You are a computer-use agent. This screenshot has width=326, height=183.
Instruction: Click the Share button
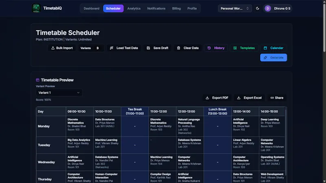[x=277, y=98]
